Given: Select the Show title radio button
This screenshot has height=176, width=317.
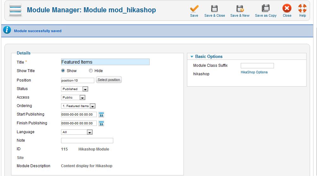Looking at the screenshot, I should [x=63, y=71].
